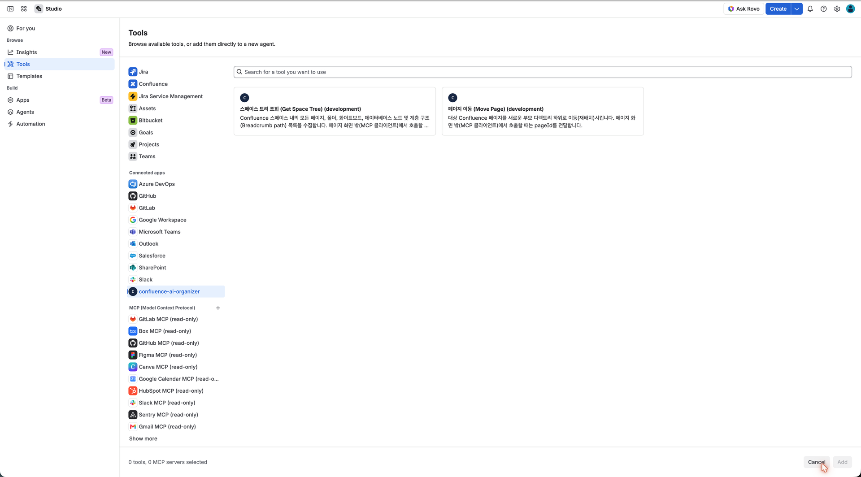This screenshot has height=477, width=861.
Task: Click the Confluence product icon
Action: coord(133,84)
